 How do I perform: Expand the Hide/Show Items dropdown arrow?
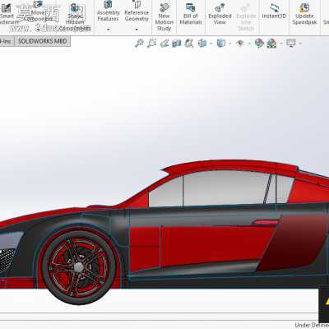(x=249, y=44)
